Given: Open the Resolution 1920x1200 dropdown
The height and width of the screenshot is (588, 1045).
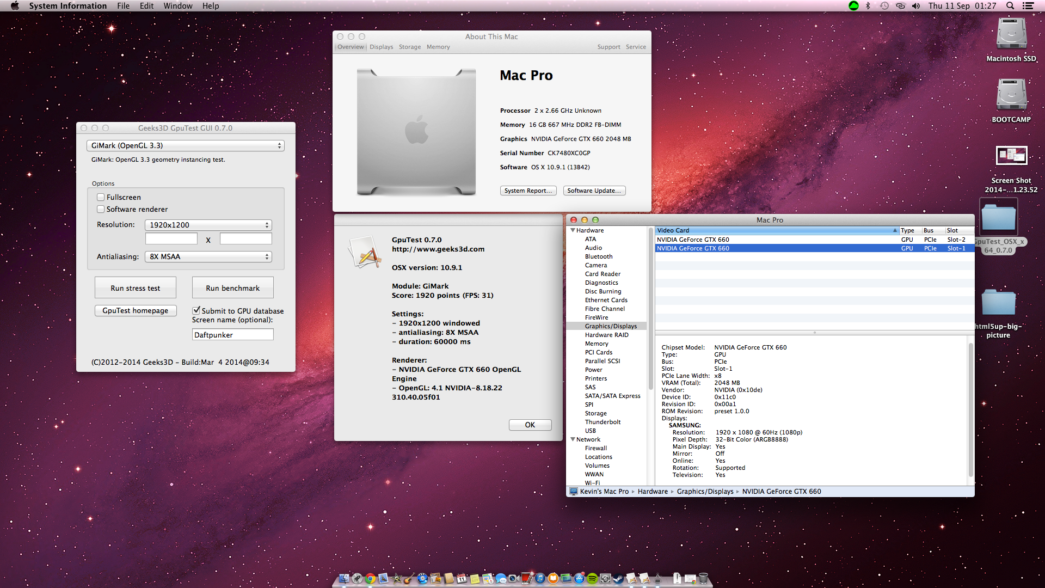Looking at the screenshot, I should [x=208, y=225].
